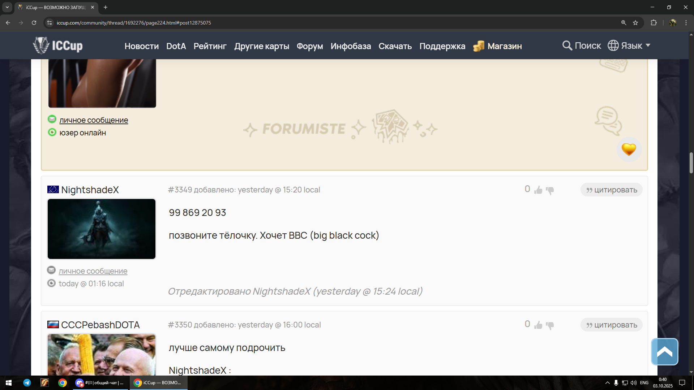The height and width of the screenshot is (390, 694).
Task: Bookmark this page with star icon
Action: pos(635,23)
